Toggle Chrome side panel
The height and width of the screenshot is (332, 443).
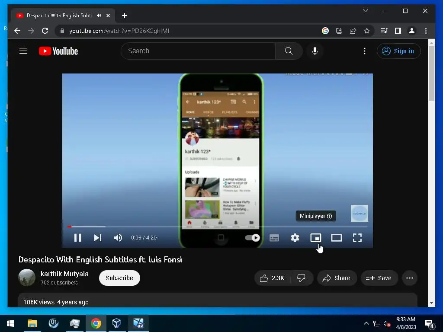(x=398, y=31)
